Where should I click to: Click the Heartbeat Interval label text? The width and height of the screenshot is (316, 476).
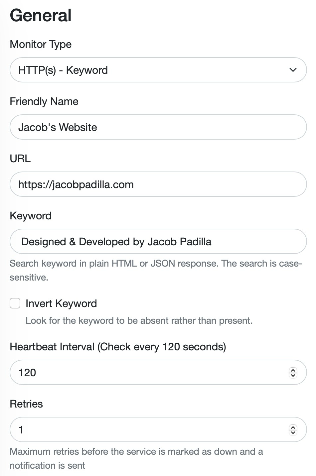tap(118, 347)
